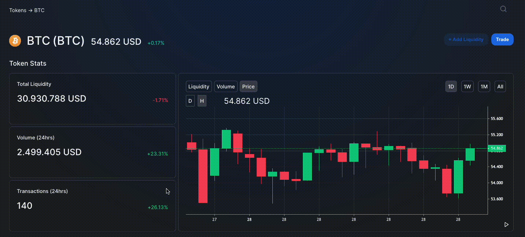
Task: Click the Volume (24hrs) label
Action: click(x=36, y=138)
